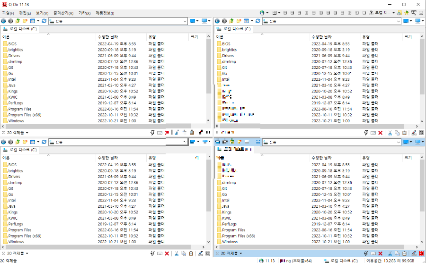The height and width of the screenshot is (263, 426).
Task: Click lightning bolt icon in top-right pane
Action: (366, 133)
